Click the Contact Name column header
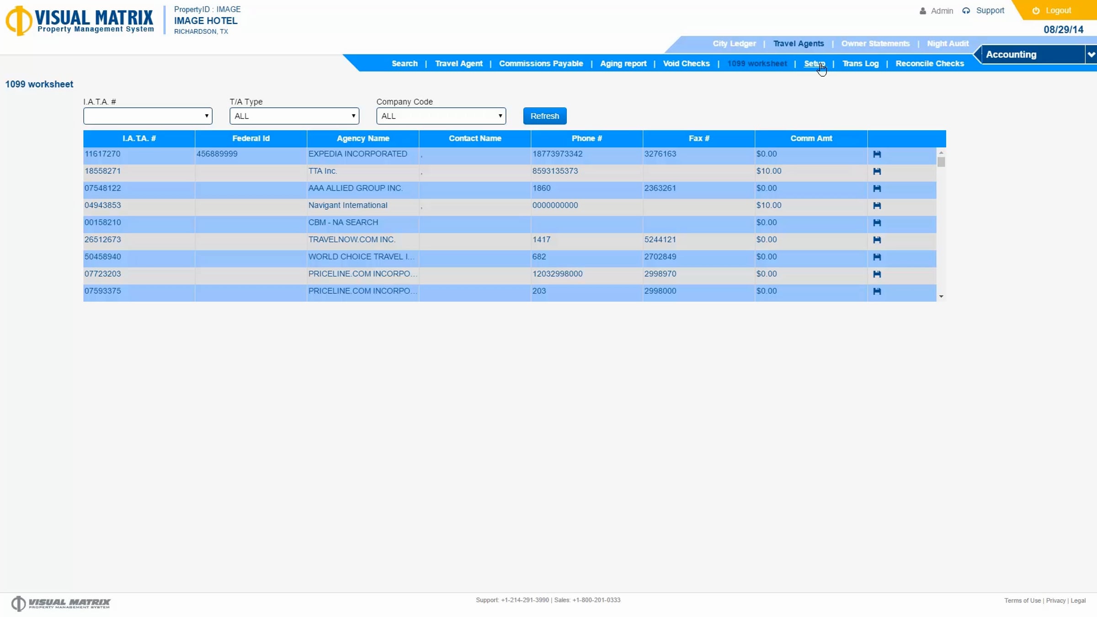Image resolution: width=1097 pixels, height=617 pixels. [475, 138]
